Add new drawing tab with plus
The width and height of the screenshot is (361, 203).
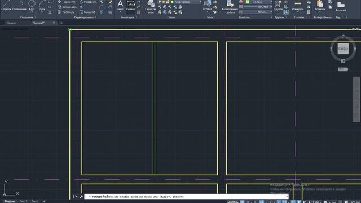(x=61, y=23)
